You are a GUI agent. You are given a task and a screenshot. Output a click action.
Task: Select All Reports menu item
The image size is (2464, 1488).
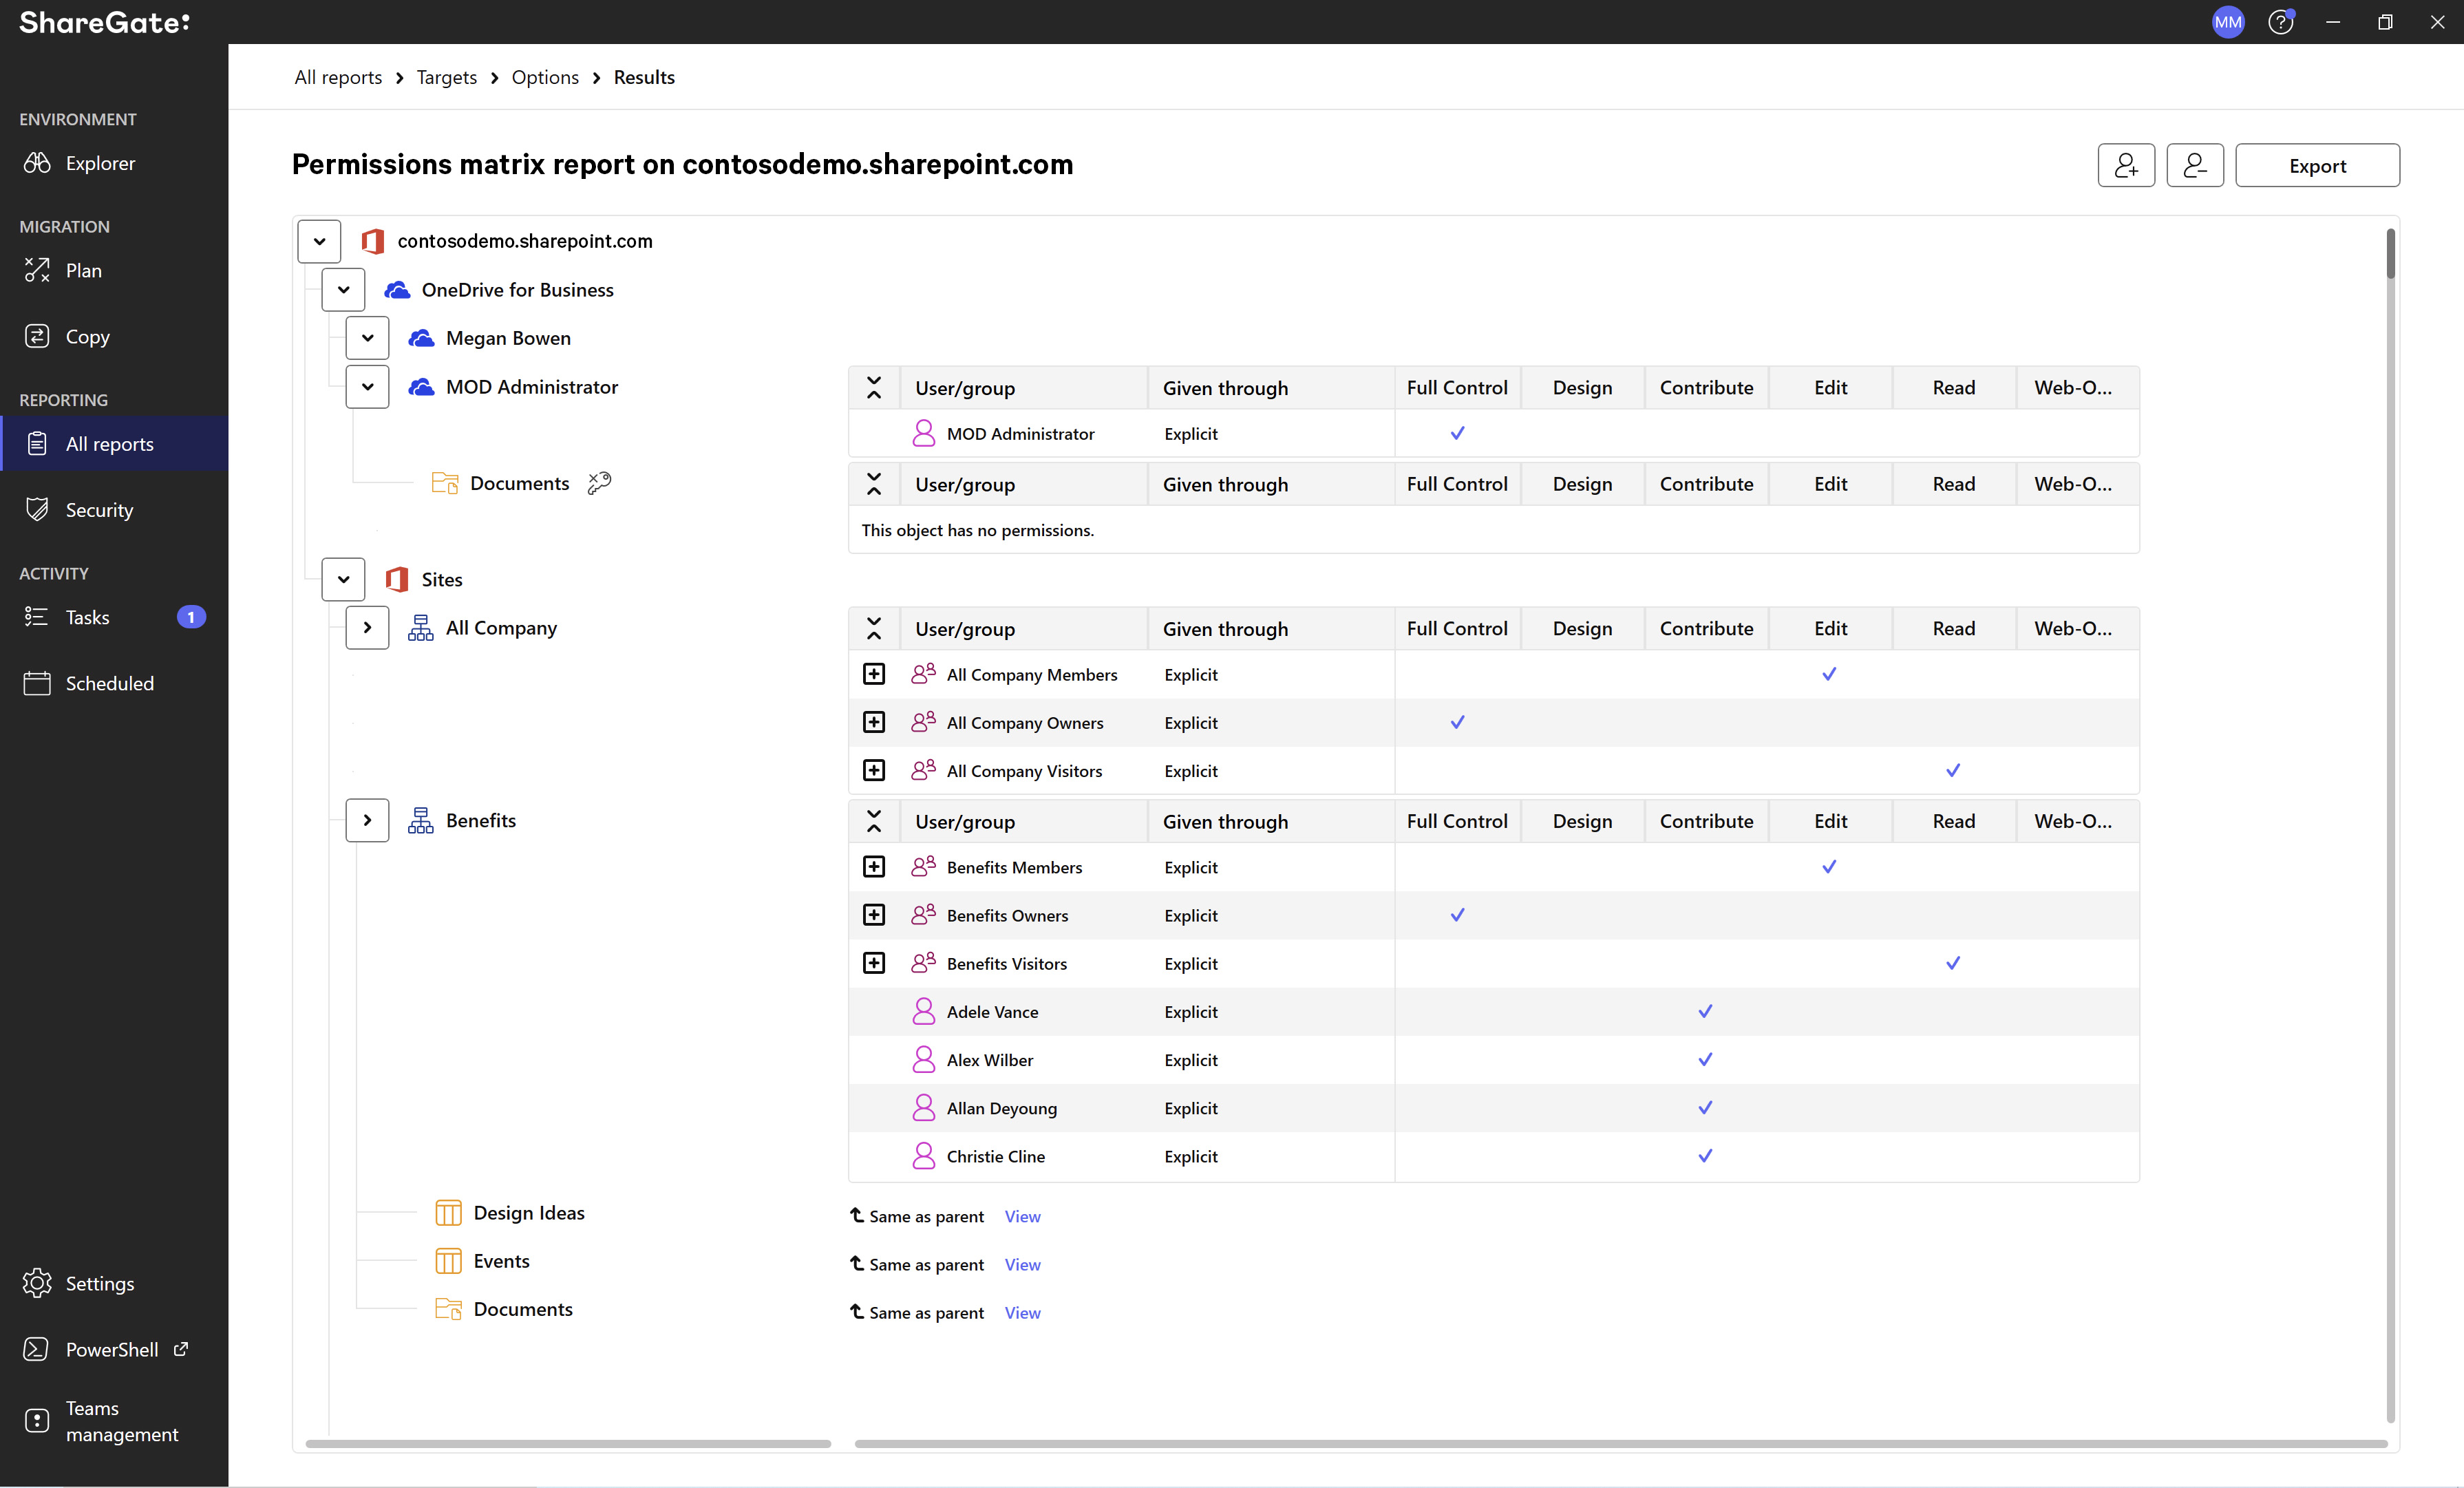pyautogui.click(x=109, y=442)
